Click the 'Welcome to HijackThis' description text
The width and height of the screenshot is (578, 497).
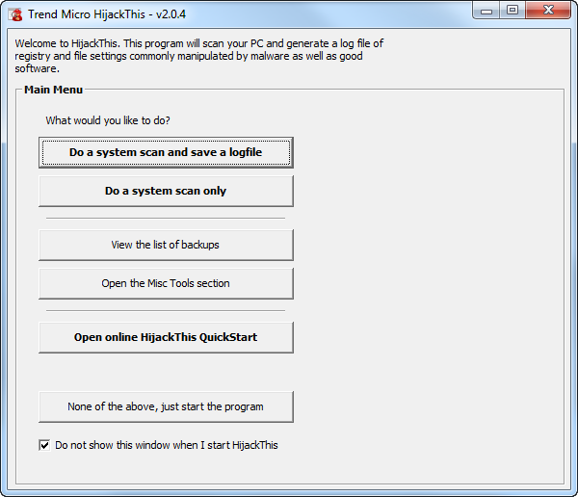tap(199, 56)
